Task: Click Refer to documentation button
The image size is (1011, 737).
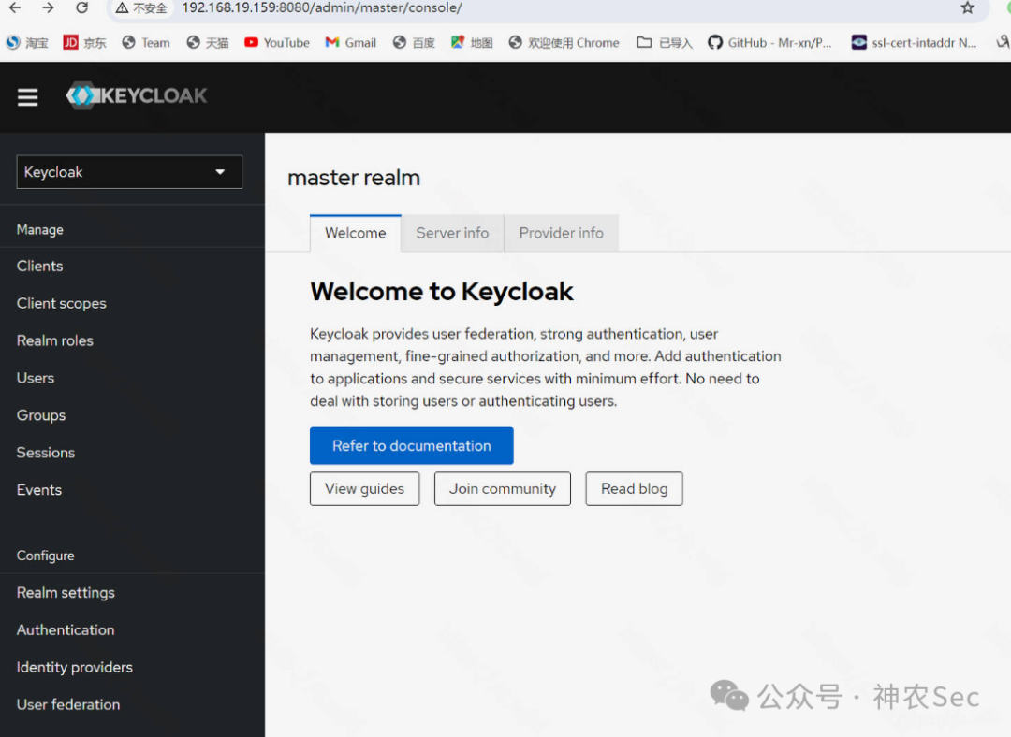Action: (x=411, y=446)
